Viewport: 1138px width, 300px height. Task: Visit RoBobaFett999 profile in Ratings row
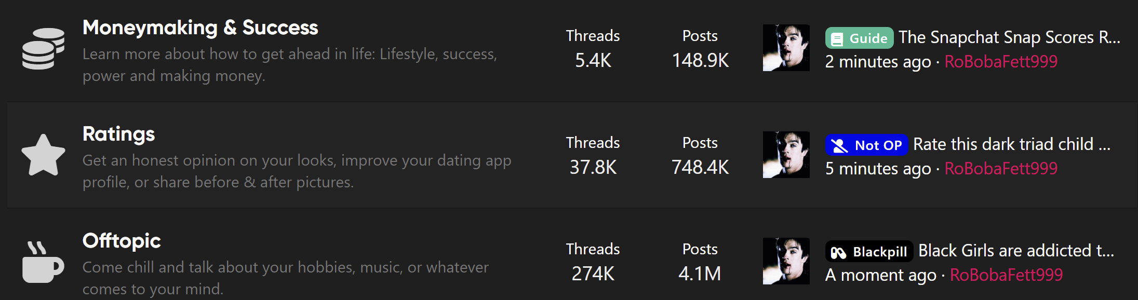pos(1001,168)
